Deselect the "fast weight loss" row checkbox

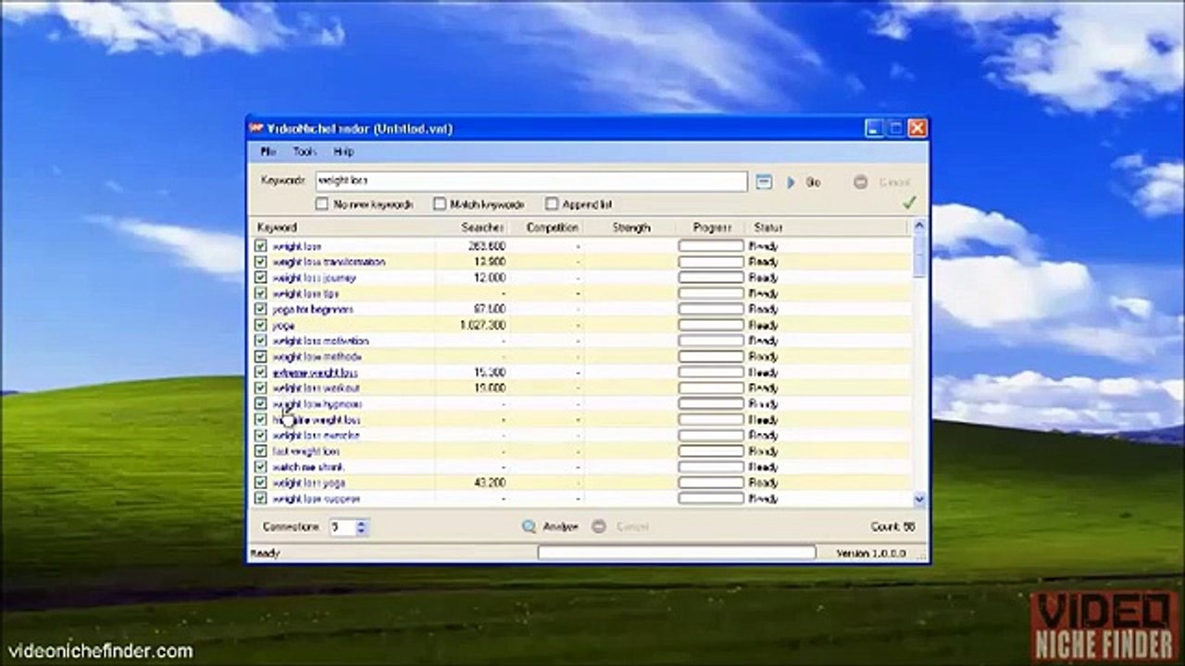(260, 451)
